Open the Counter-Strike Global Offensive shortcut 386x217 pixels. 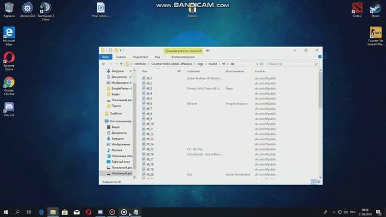pos(375,36)
